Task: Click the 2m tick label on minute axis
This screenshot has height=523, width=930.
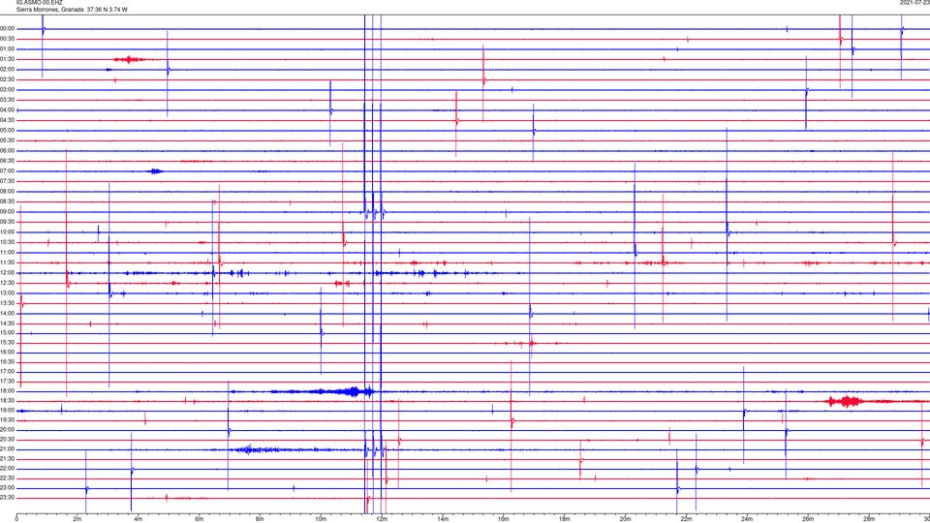Action: [x=77, y=519]
